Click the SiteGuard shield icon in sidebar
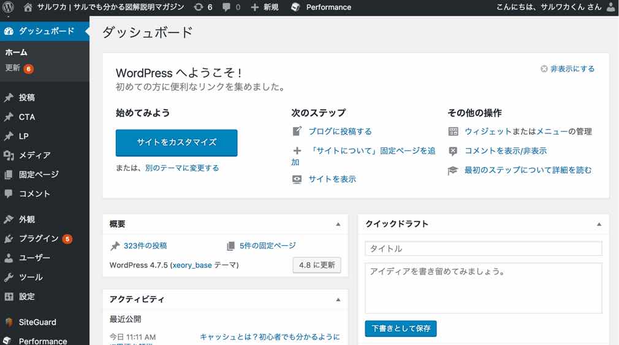619x345 pixels. pyautogui.click(x=9, y=322)
